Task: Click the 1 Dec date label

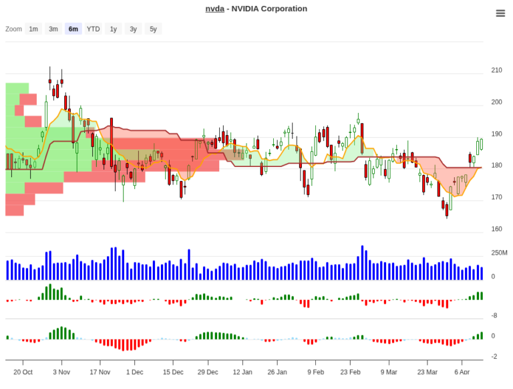Action: point(134,372)
